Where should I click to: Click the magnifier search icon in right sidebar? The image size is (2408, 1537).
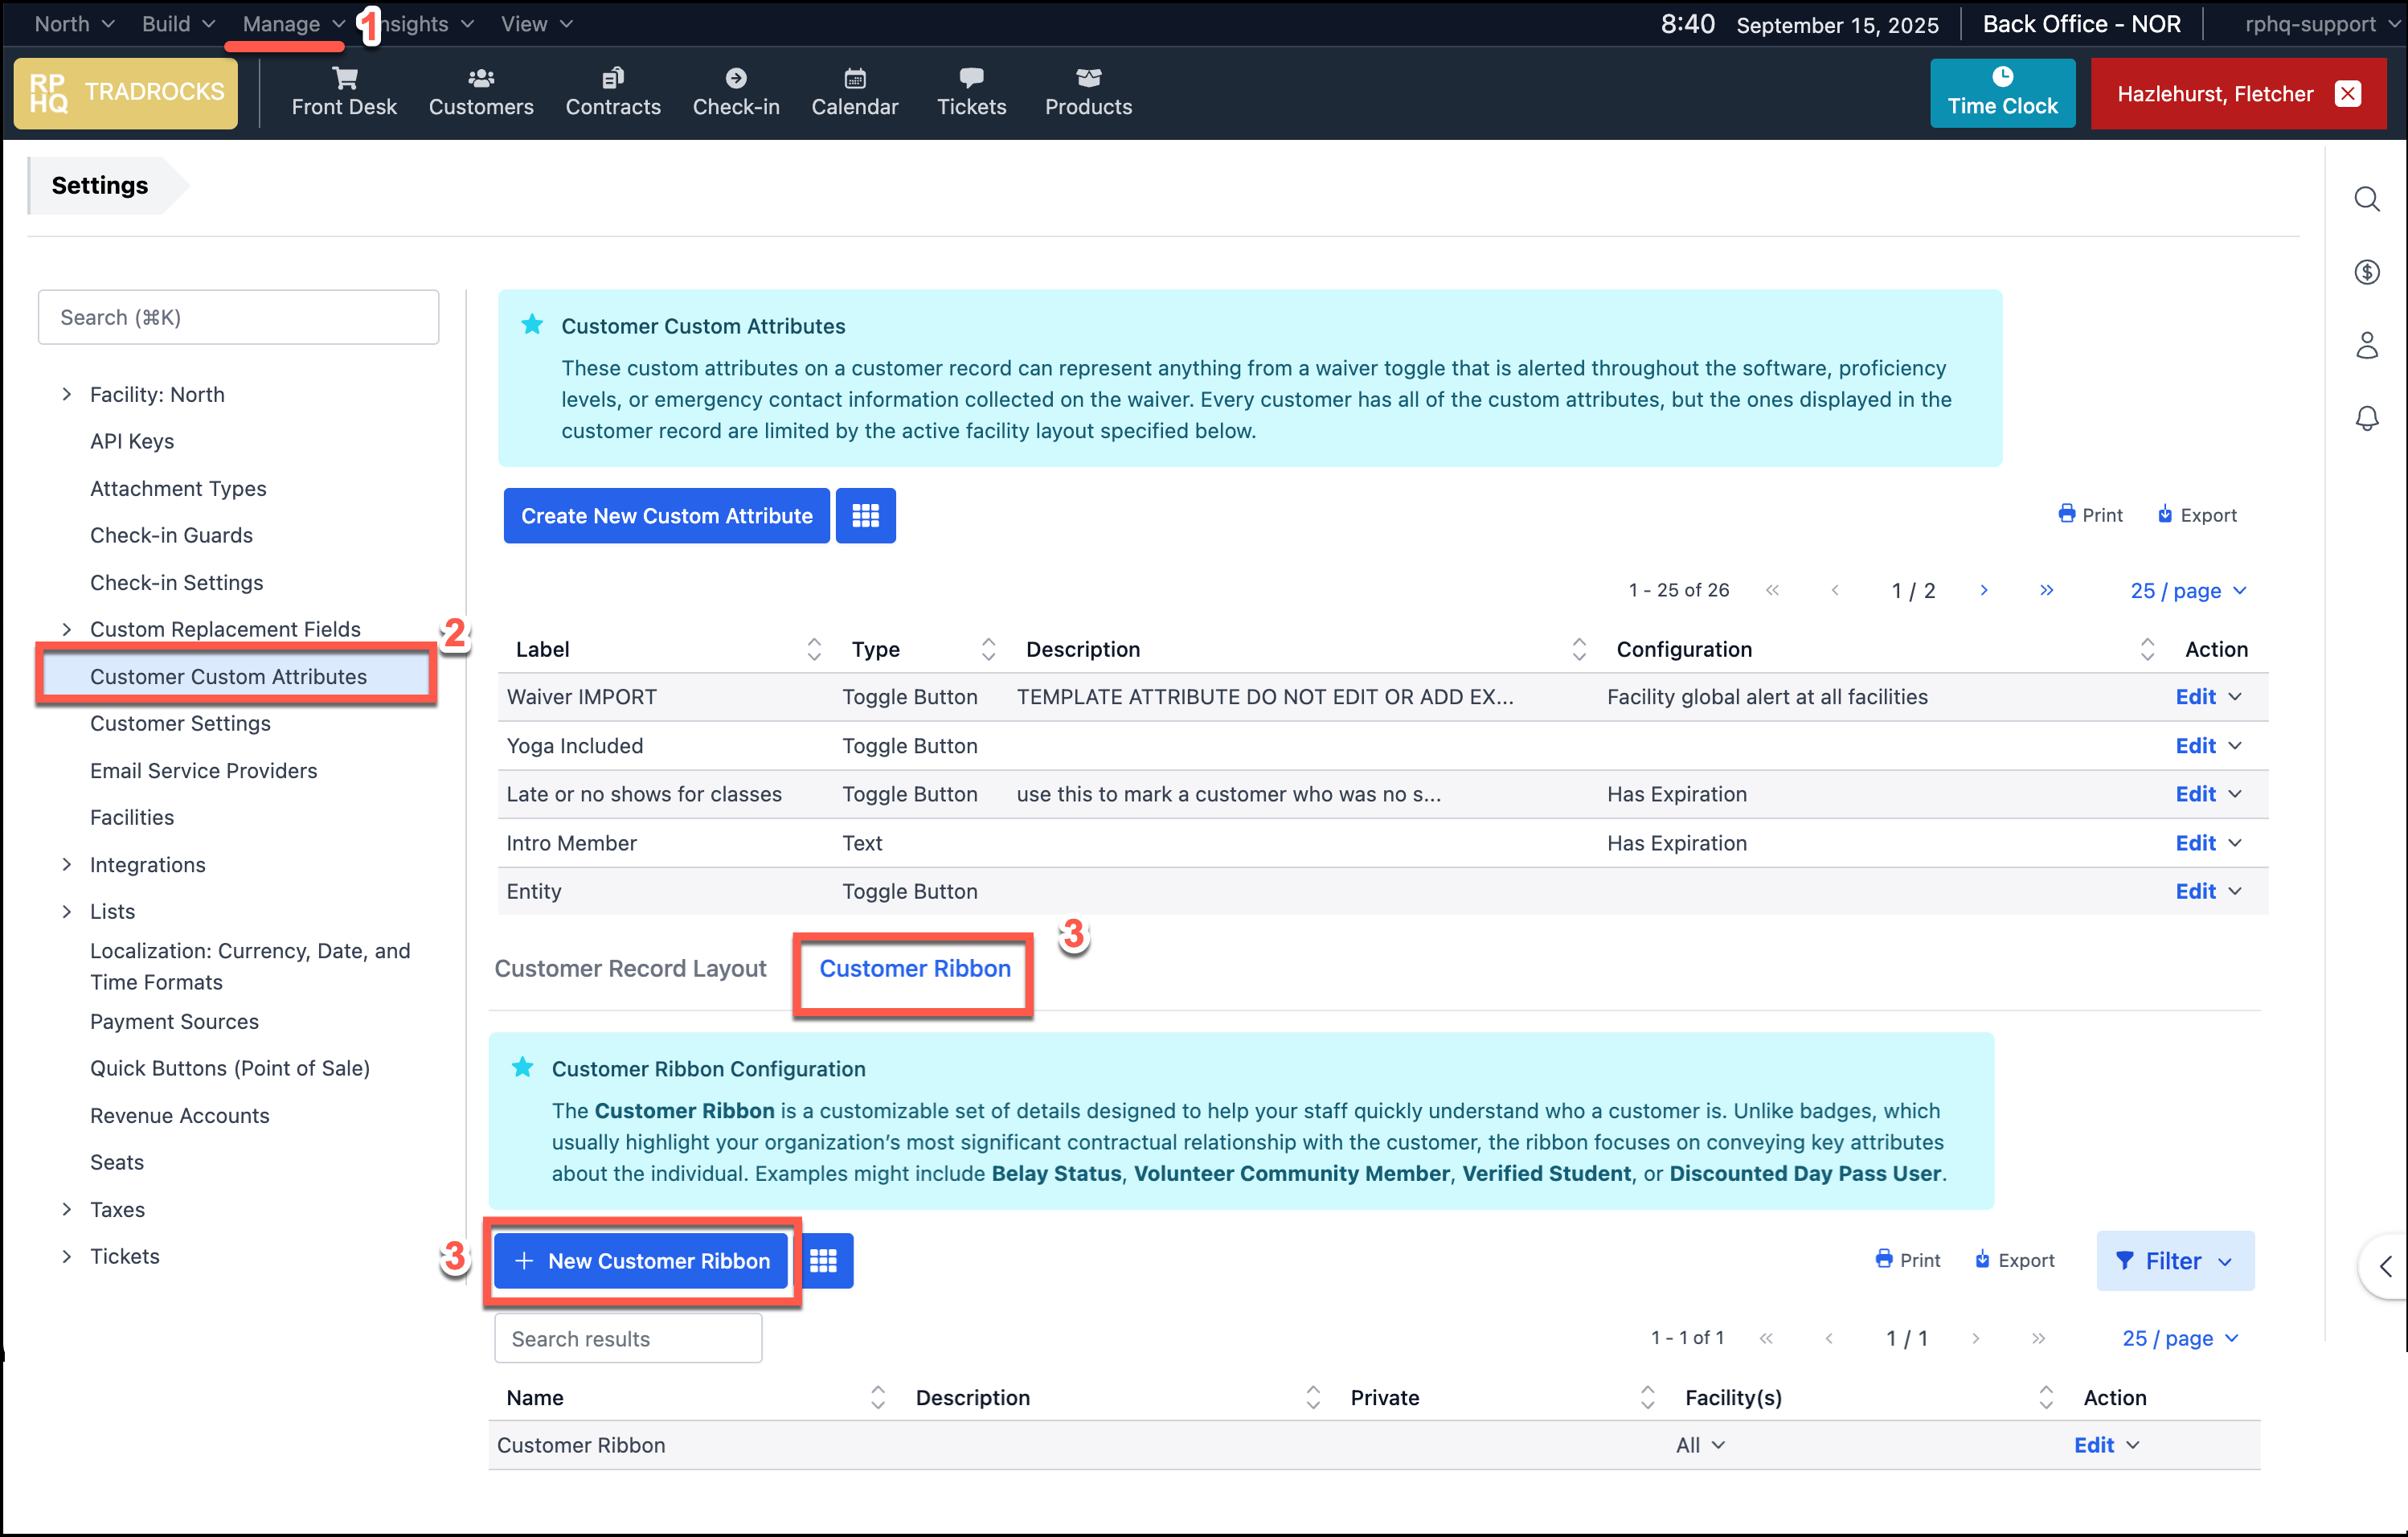[x=2366, y=199]
